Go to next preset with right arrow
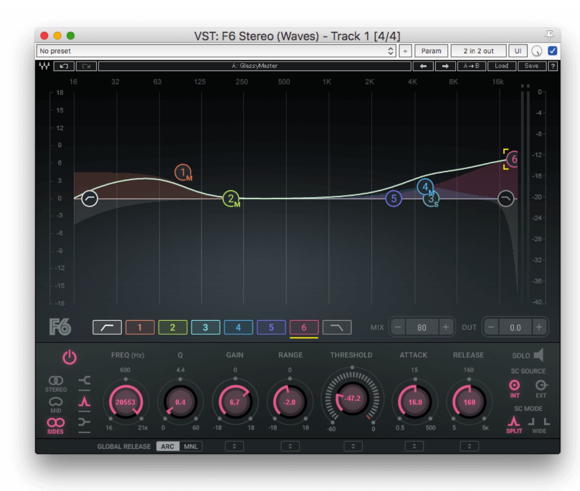This screenshot has width=580, height=491. point(445,66)
